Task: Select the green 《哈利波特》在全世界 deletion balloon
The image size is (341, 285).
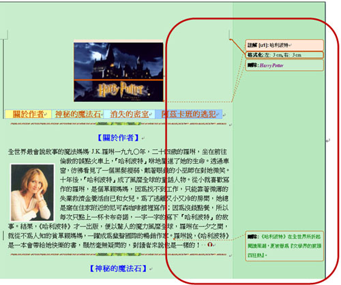Action: pos(284,246)
